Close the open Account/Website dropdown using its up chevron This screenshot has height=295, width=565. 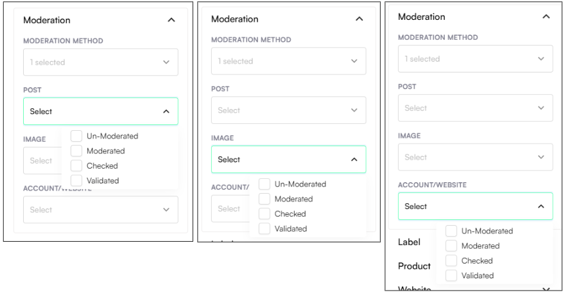click(541, 206)
